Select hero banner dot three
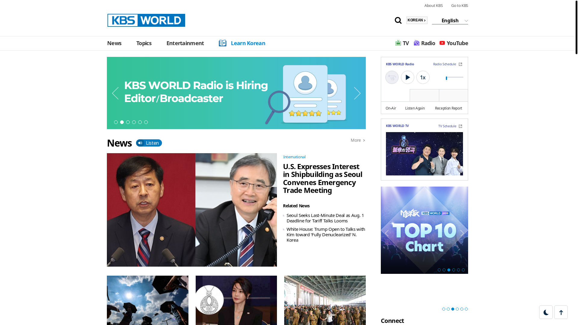This screenshot has width=578, height=325. [x=128, y=122]
